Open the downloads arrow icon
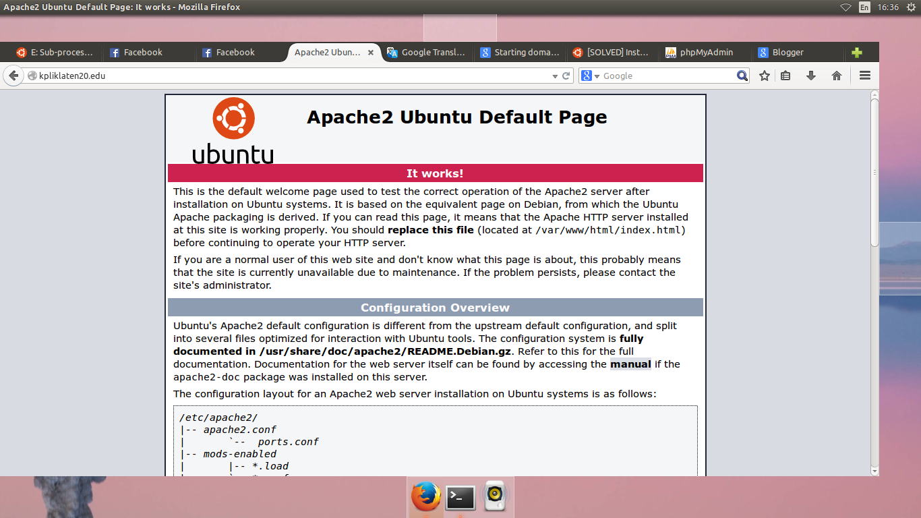 (x=811, y=76)
